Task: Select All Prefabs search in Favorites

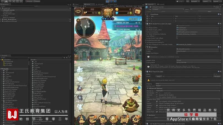Action: point(9,65)
